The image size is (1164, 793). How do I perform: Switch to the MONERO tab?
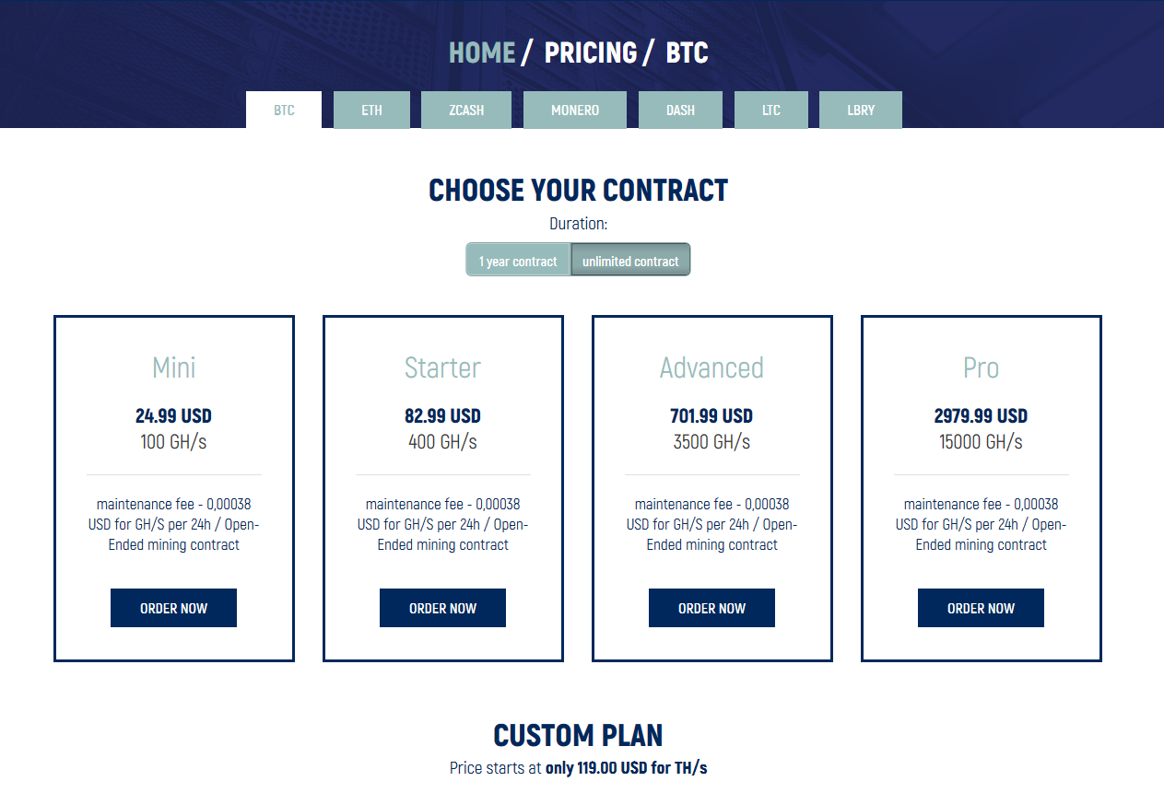pyautogui.click(x=575, y=110)
